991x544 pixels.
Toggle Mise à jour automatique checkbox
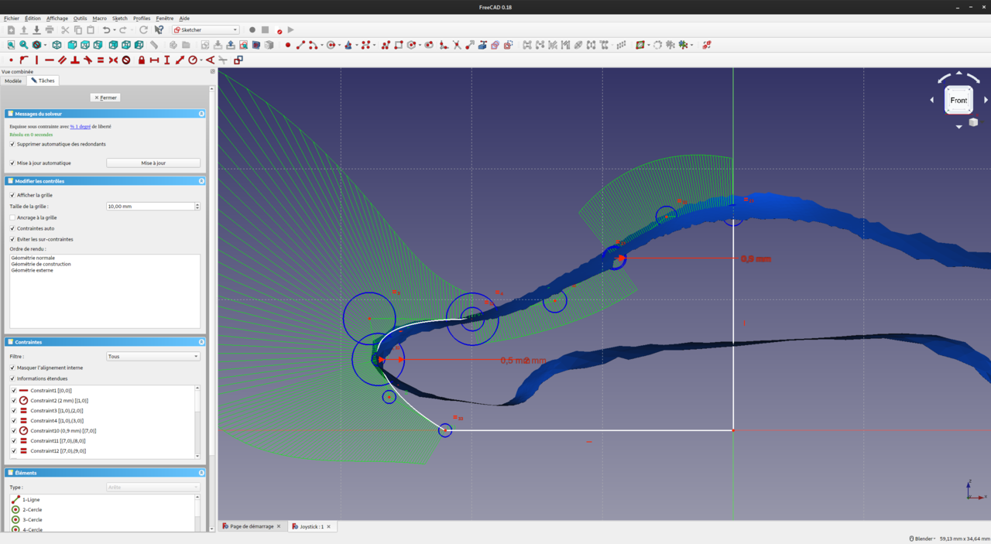12,163
